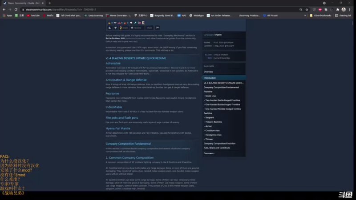The width and height of the screenshot is (356, 200).
Task: Close the Steam Community tab
Action: point(43,3)
